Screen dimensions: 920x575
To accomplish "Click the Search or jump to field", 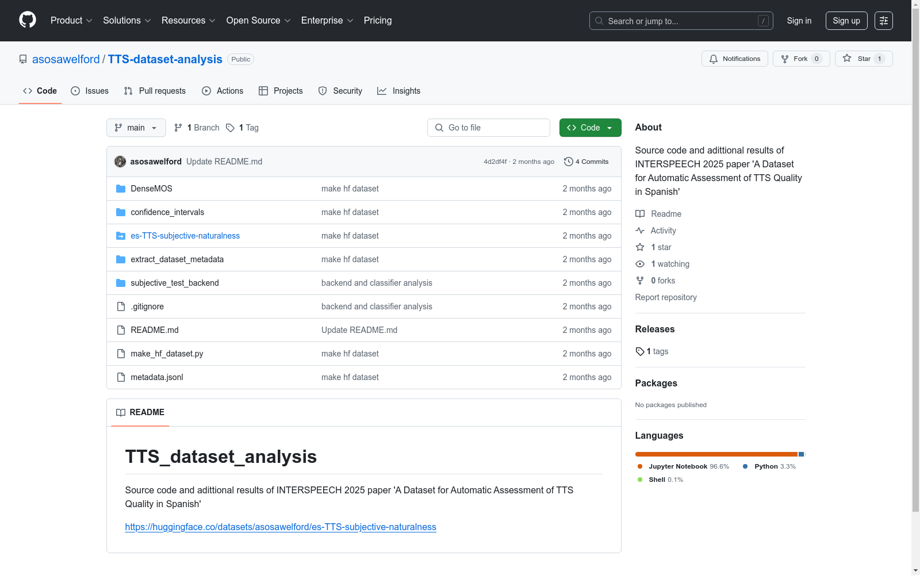I will tap(681, 21).
